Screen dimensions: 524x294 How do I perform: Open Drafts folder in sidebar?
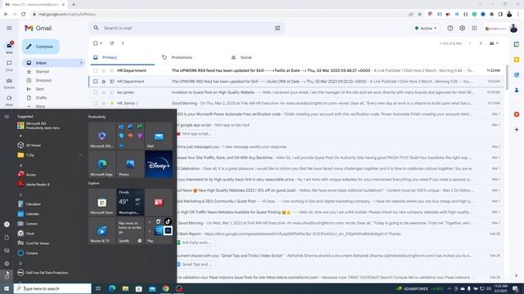[41, 98]
